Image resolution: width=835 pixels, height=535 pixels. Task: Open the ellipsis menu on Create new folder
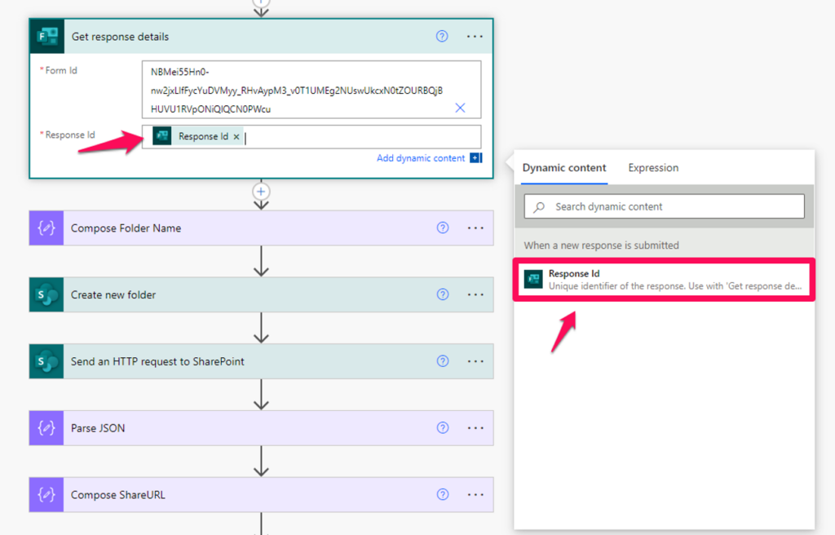point(475,295)
